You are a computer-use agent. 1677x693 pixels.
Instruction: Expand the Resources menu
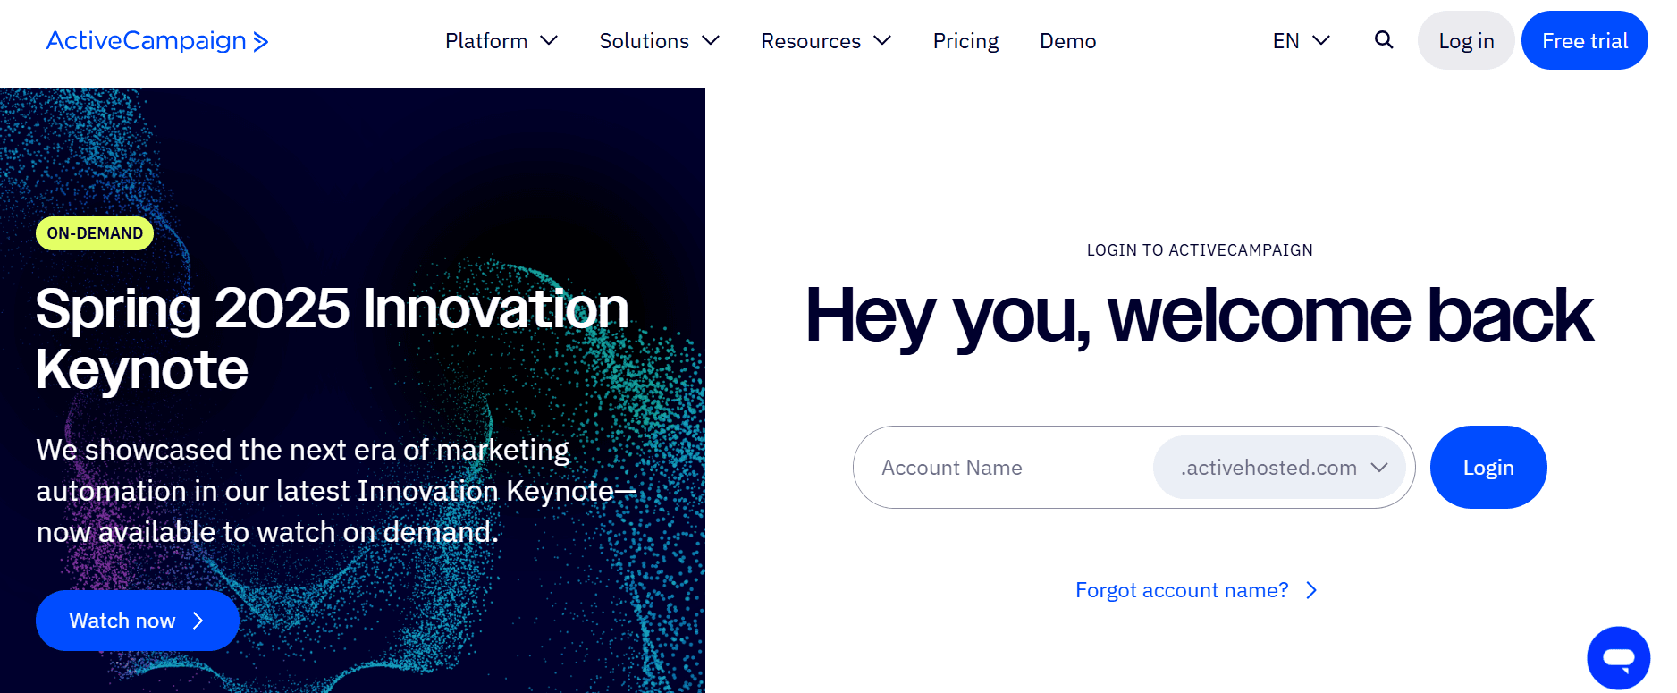click(x=826, y=41)
